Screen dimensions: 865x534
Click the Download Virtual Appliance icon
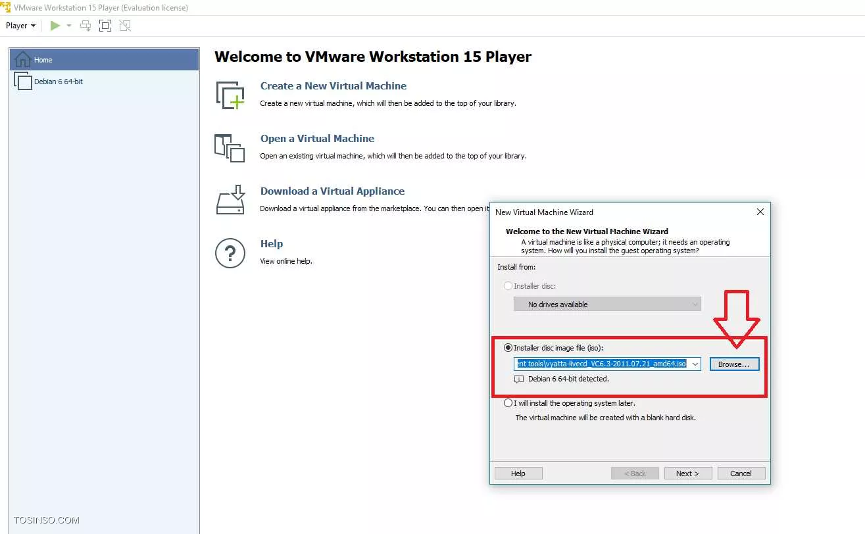coord(230,200)
